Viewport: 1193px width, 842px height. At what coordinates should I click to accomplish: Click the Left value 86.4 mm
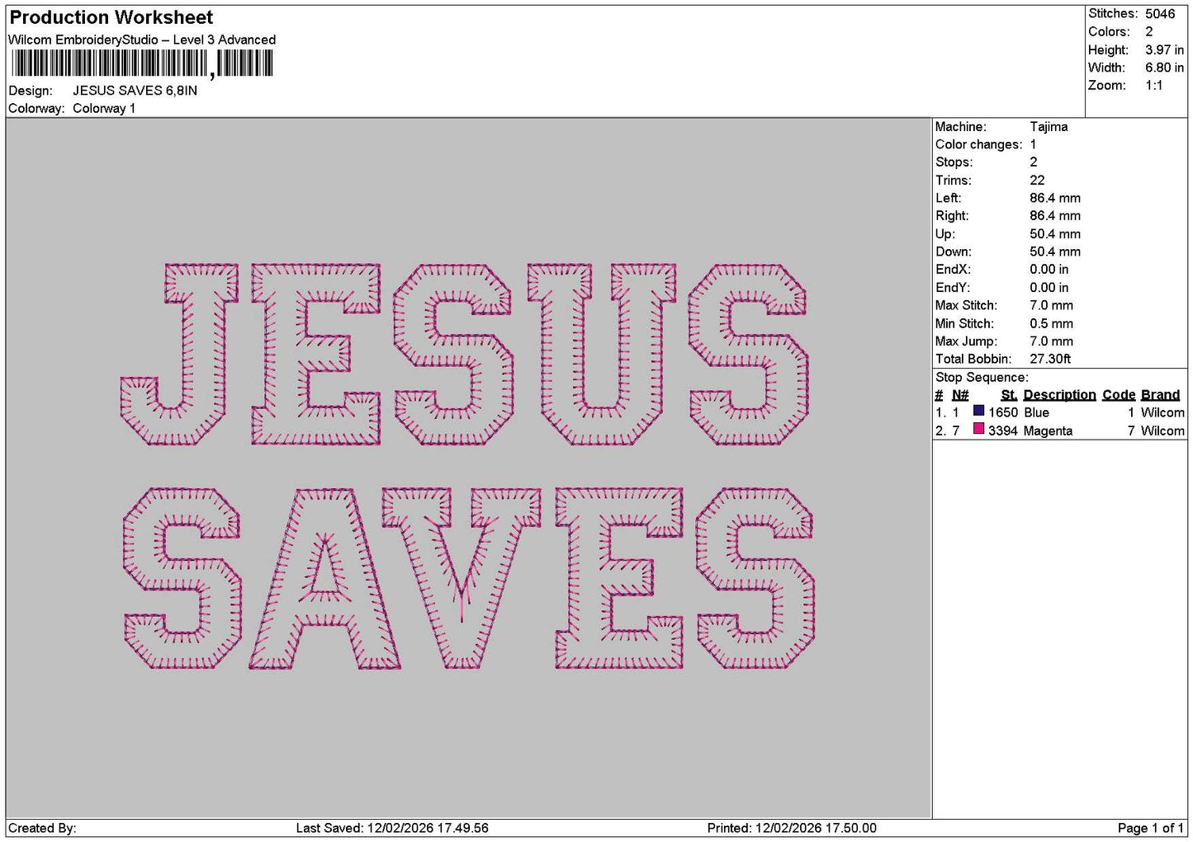[1055, 198]
